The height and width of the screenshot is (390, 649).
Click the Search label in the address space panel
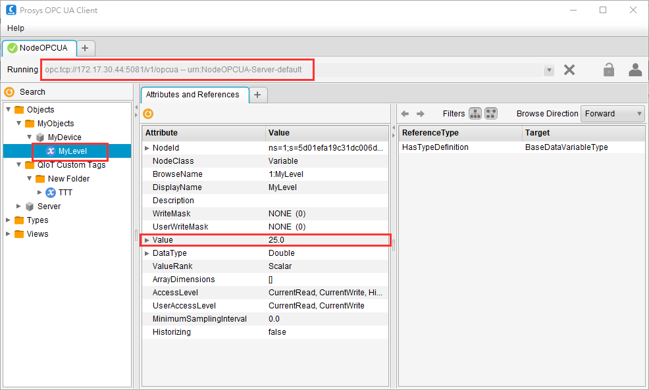tap(32, 92)
